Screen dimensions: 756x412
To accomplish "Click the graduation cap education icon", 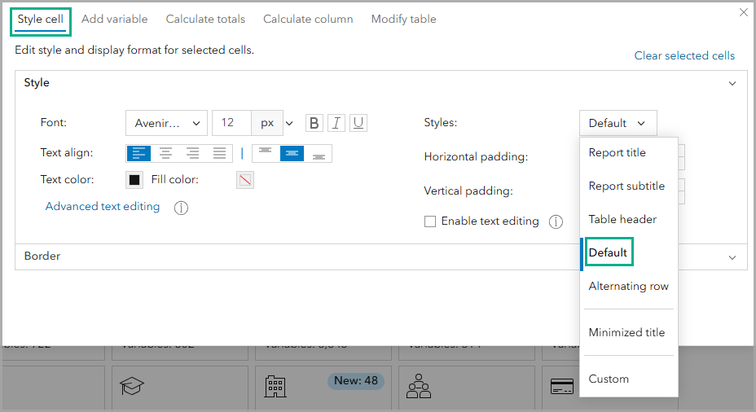I will pyautogui.click(x=132, y=386).
